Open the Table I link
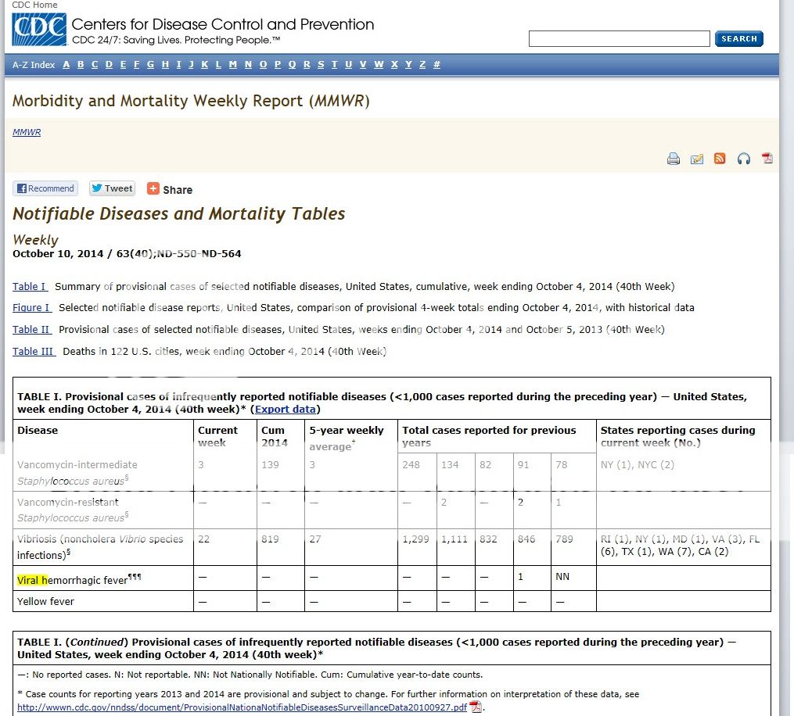 pos(30,287)
